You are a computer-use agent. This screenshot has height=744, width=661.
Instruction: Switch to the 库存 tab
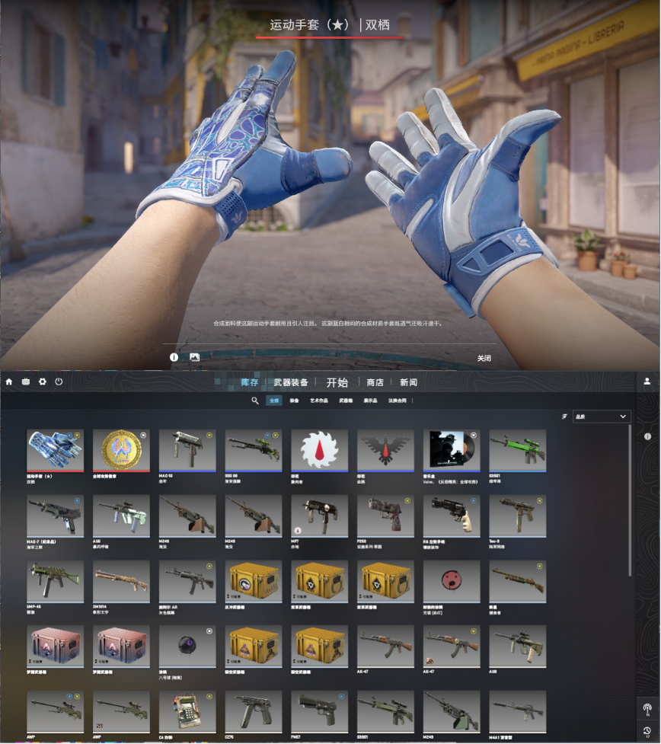[x=250, y=382]
